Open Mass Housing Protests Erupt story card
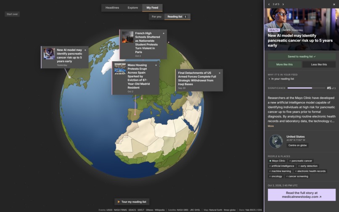This screenshot has width=339, height=212. point(135,78)
